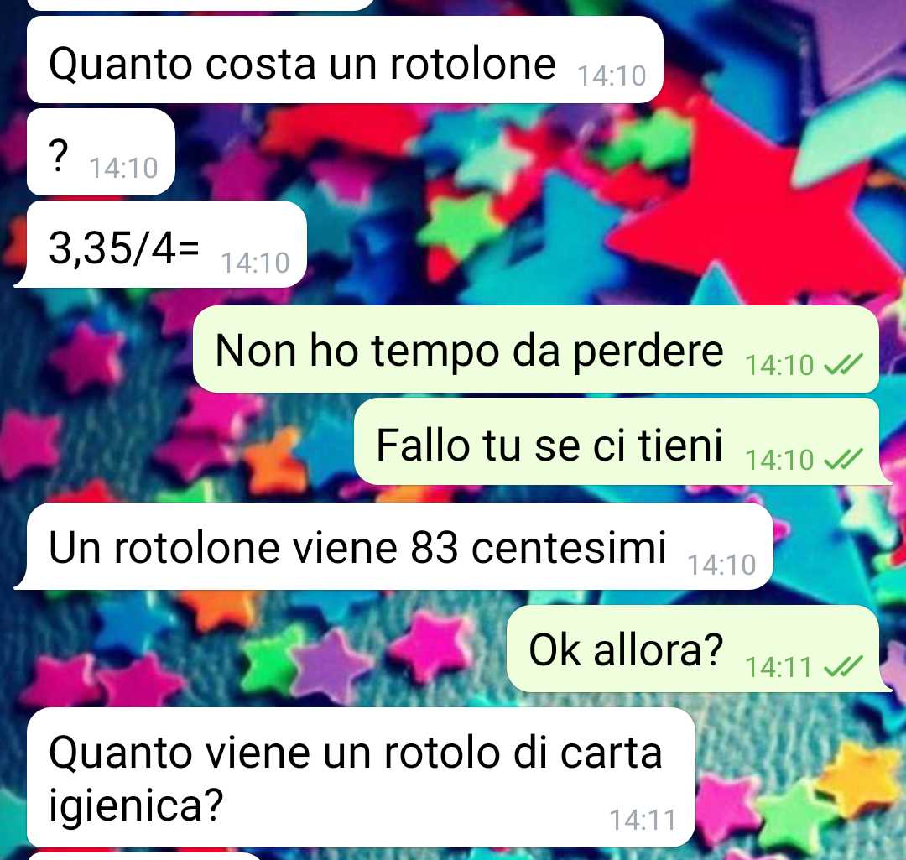
Task: Tap the 'Quanto costa un rotolone' message
Action: coord(345,60)
